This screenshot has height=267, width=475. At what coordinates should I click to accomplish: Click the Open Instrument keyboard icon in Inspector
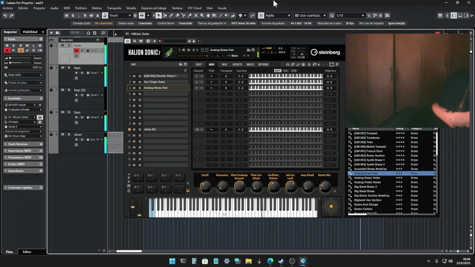coord(40,117)
